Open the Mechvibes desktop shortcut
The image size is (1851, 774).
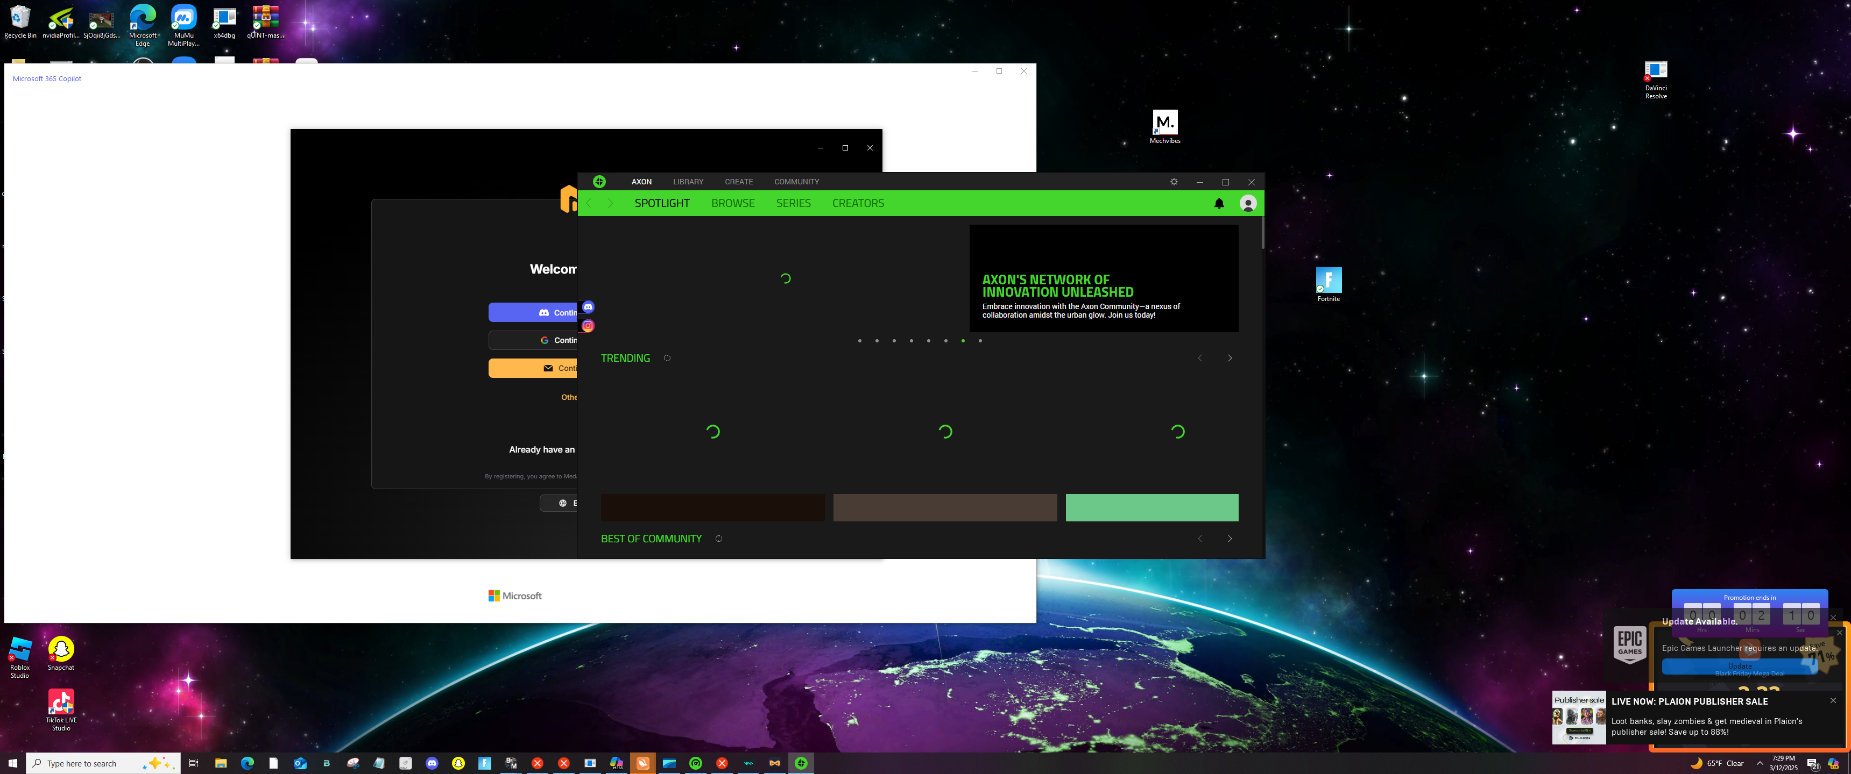[x=1165, y=127]
